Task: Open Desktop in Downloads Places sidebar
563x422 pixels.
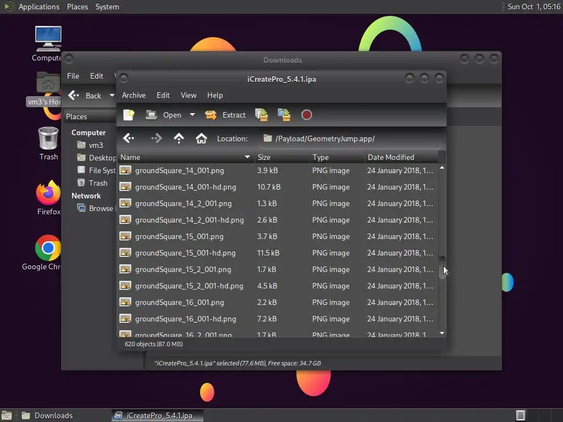Action: [96, 158]
